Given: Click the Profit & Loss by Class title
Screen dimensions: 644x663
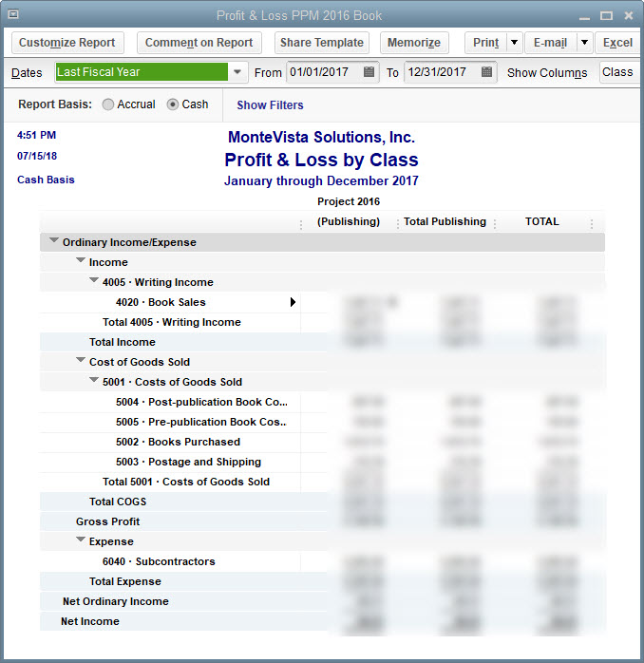Looking at the screenshot, I should click(321, 160).
